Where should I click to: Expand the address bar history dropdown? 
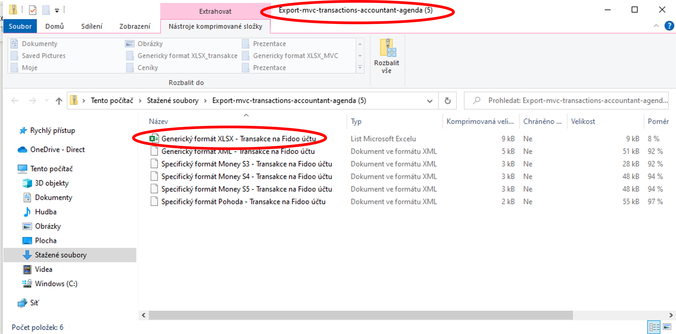[x=430, y=101]
